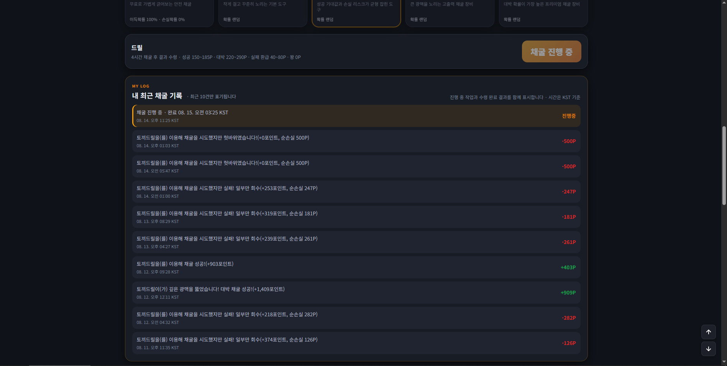Image resolution: width=727 pixels, height=366 pixels.
Task: Select the high-power mining equipment card (큰 광맥)
Action: [450, 13]
